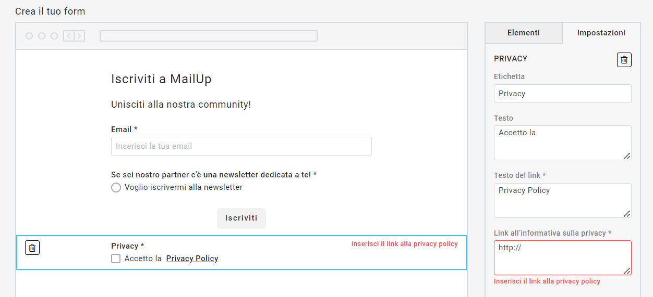Click the privacy link URL field
Viewport: 653px width, 297px height.
pyautogui.click(x=561, y=257)
